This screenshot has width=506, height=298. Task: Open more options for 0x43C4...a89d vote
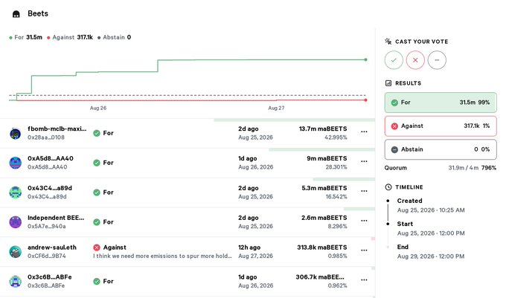coord(364,191)
